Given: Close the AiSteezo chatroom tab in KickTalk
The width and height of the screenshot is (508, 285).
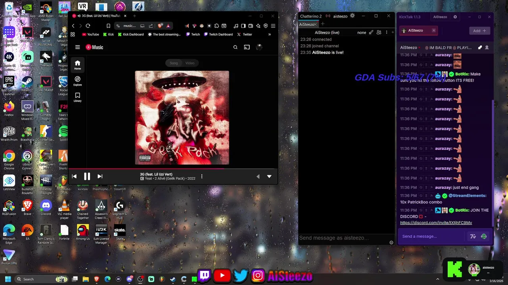Looking at the screenshot, I should click(x=434, y=30).
